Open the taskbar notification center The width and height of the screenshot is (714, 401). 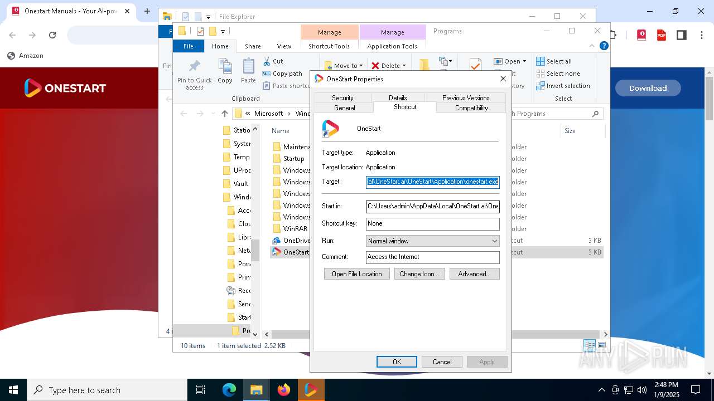tap(696, 390)
